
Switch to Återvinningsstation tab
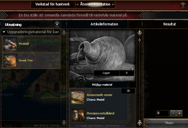95,4
